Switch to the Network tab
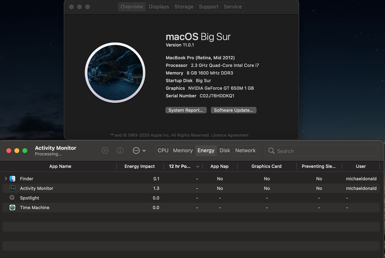This screenshot has width=385, height=258. [x=245, y=150]
